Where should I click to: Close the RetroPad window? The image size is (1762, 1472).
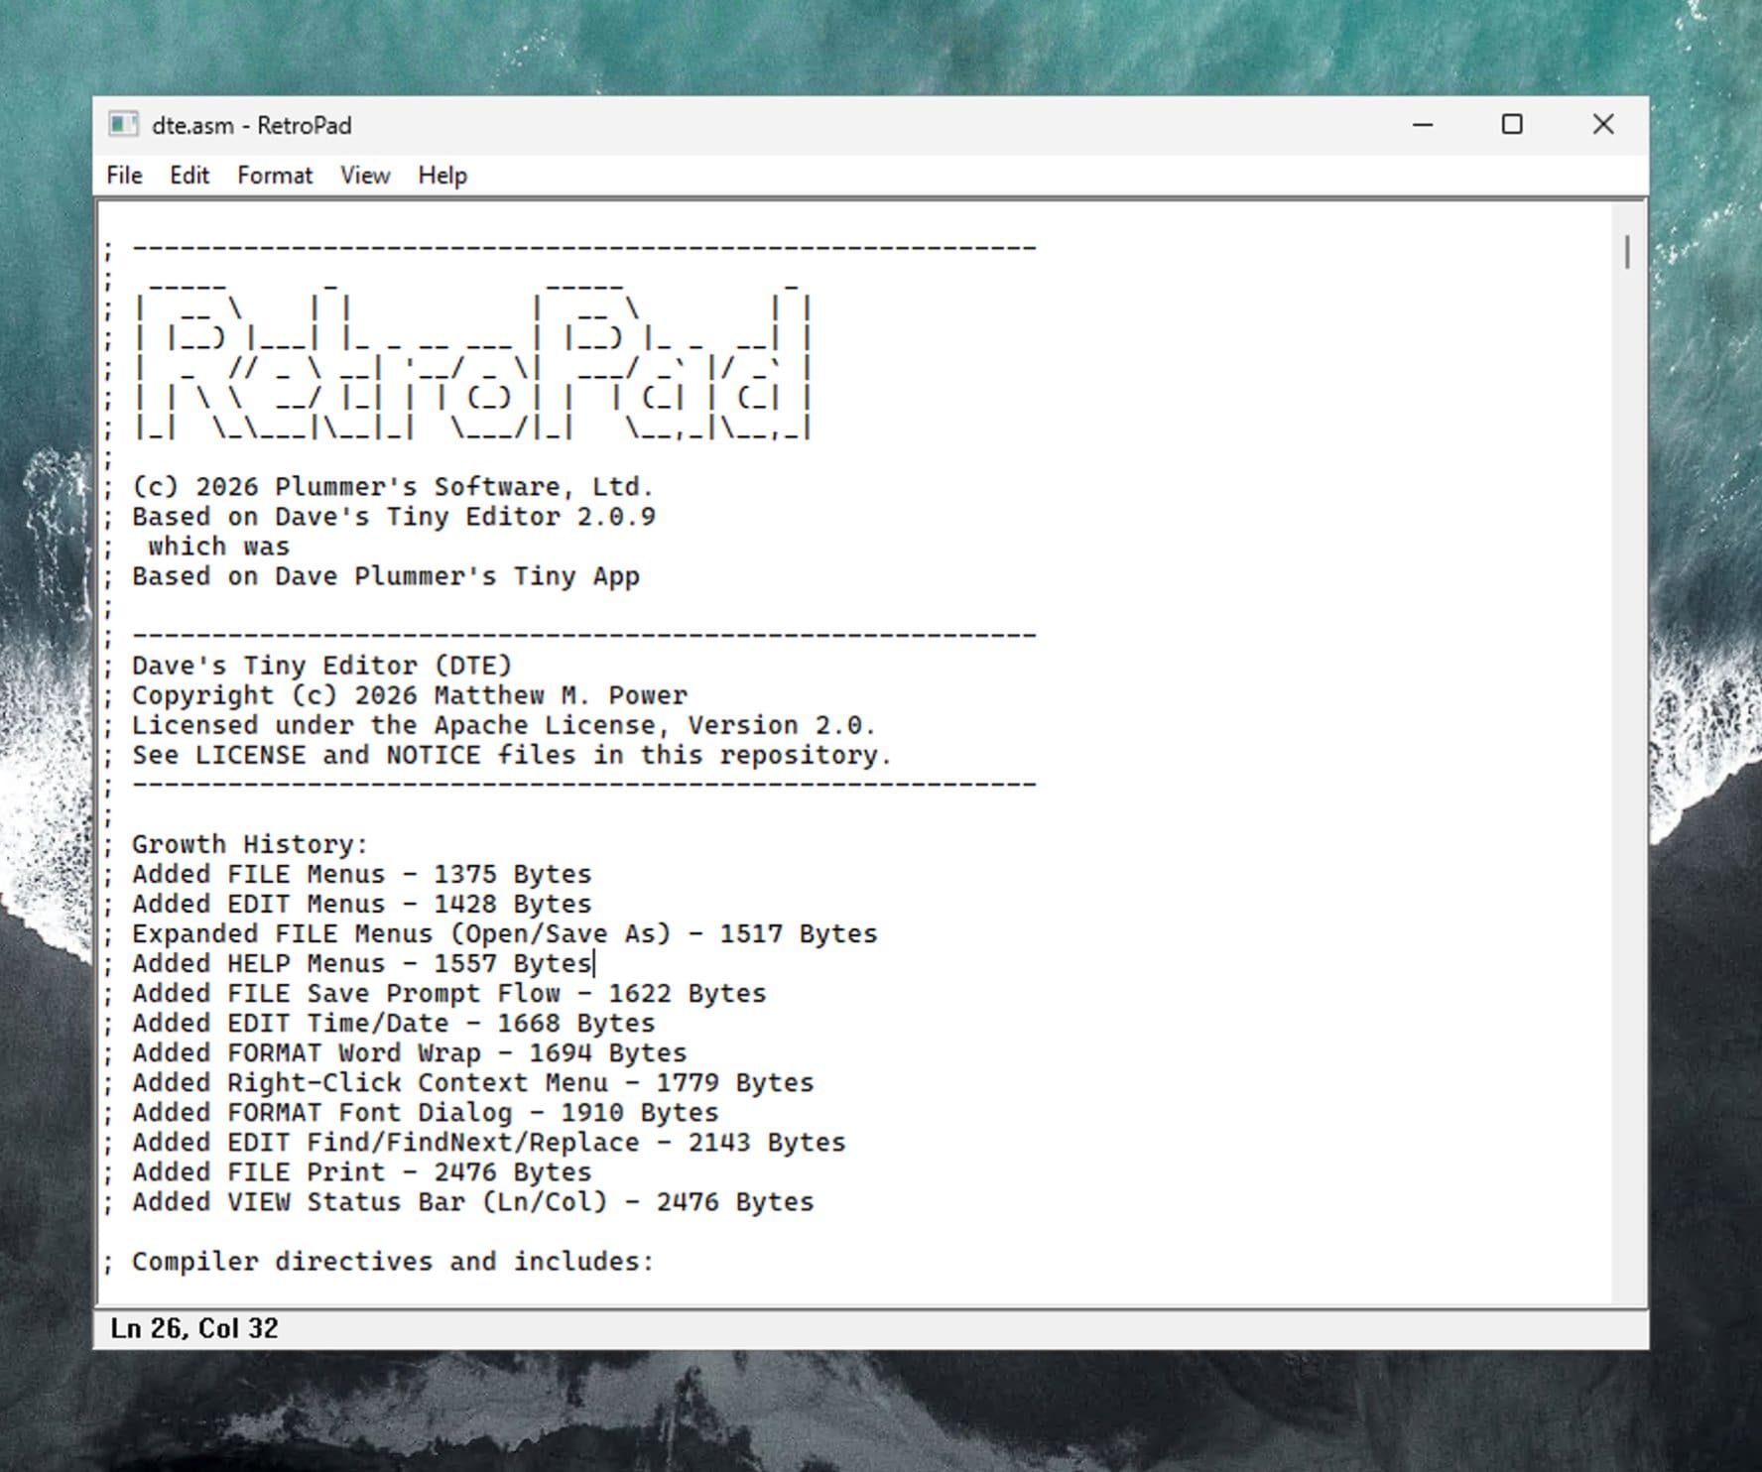click(x=1603, y=125)
